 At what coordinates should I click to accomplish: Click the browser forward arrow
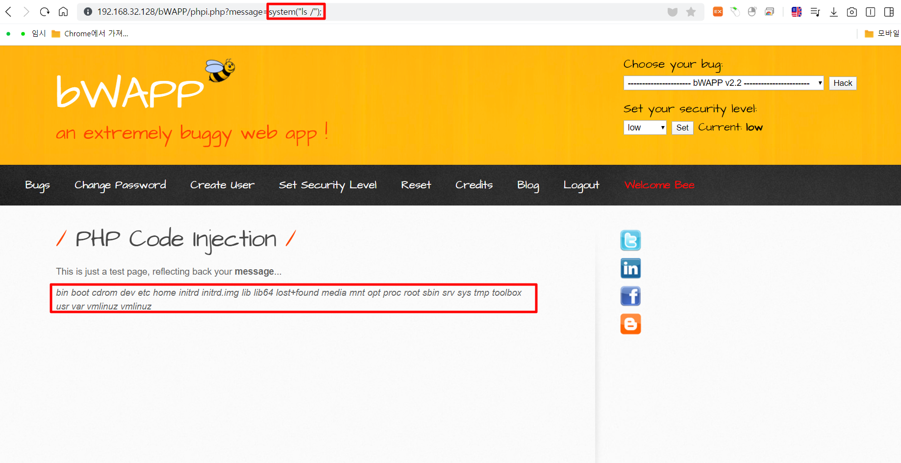[26, 12]
